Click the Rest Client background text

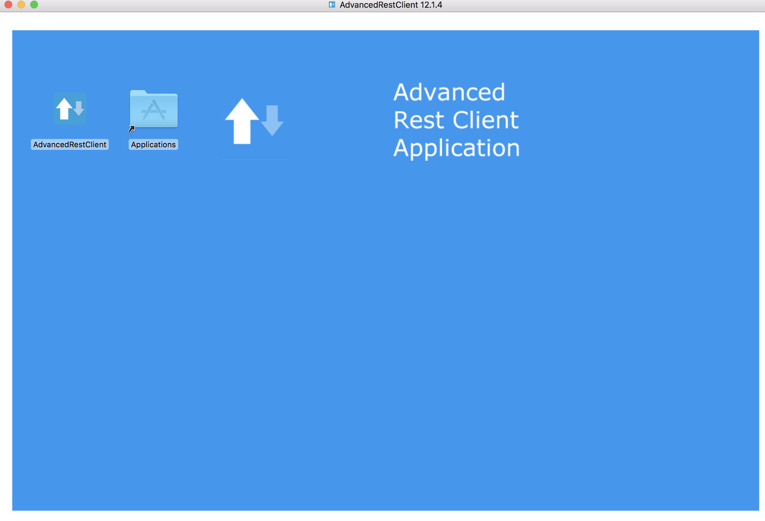coord(456,120)
